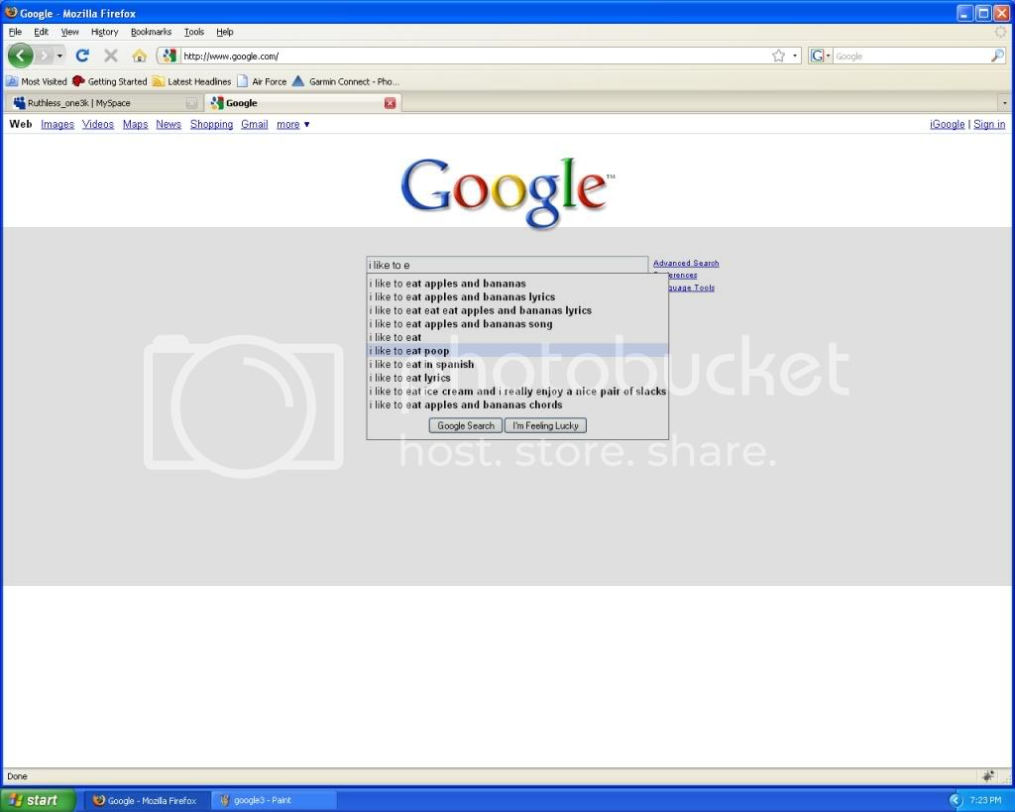Open the Tools menu
Image resolution: width=1015 pixels, height=812 pixels.
point(193,32)
